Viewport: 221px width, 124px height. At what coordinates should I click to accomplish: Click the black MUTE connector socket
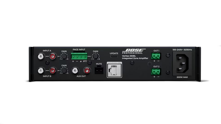(x=99, y=70)
